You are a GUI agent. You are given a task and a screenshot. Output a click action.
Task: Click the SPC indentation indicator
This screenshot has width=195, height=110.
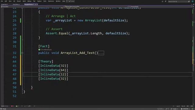pos(188,106)
